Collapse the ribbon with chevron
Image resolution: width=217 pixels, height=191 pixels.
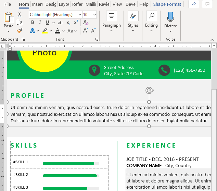(x=212, y=40)
